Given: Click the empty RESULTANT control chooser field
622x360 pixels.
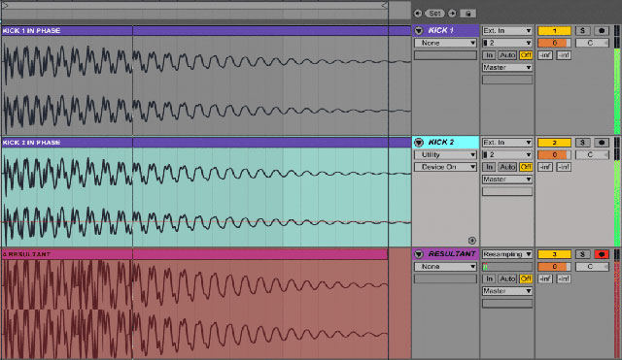Looking at the screenshot, I should point(445,278).
